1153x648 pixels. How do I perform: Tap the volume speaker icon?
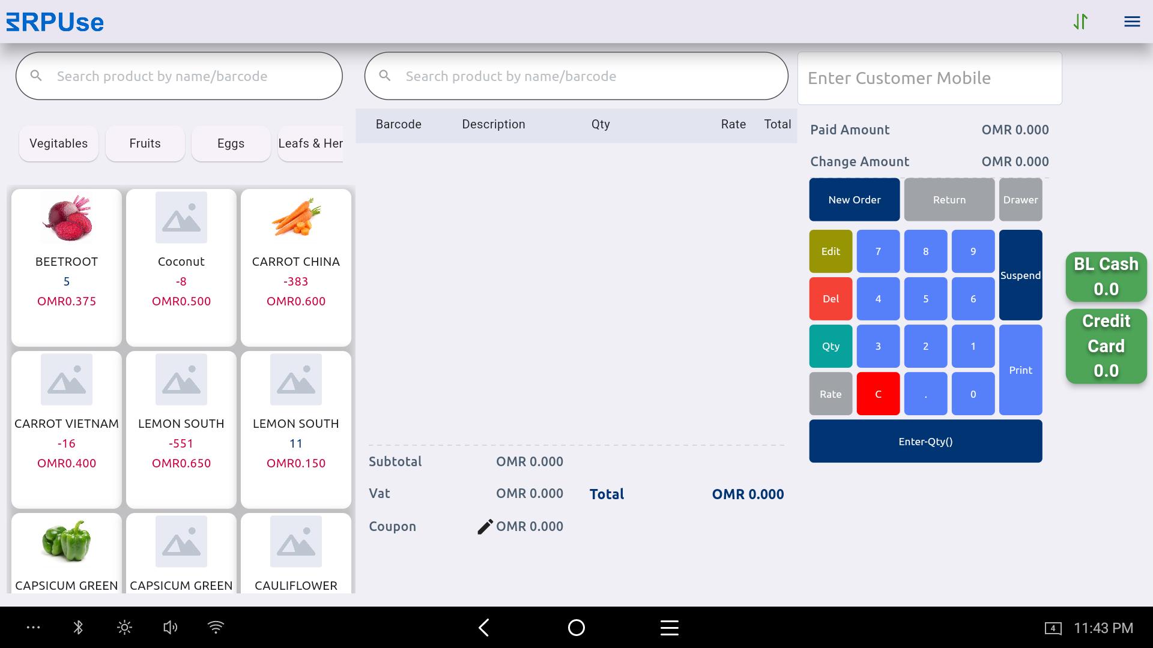point(170,628)
